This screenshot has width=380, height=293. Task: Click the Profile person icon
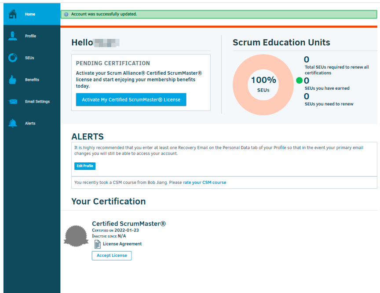click(x=13, y=36)
